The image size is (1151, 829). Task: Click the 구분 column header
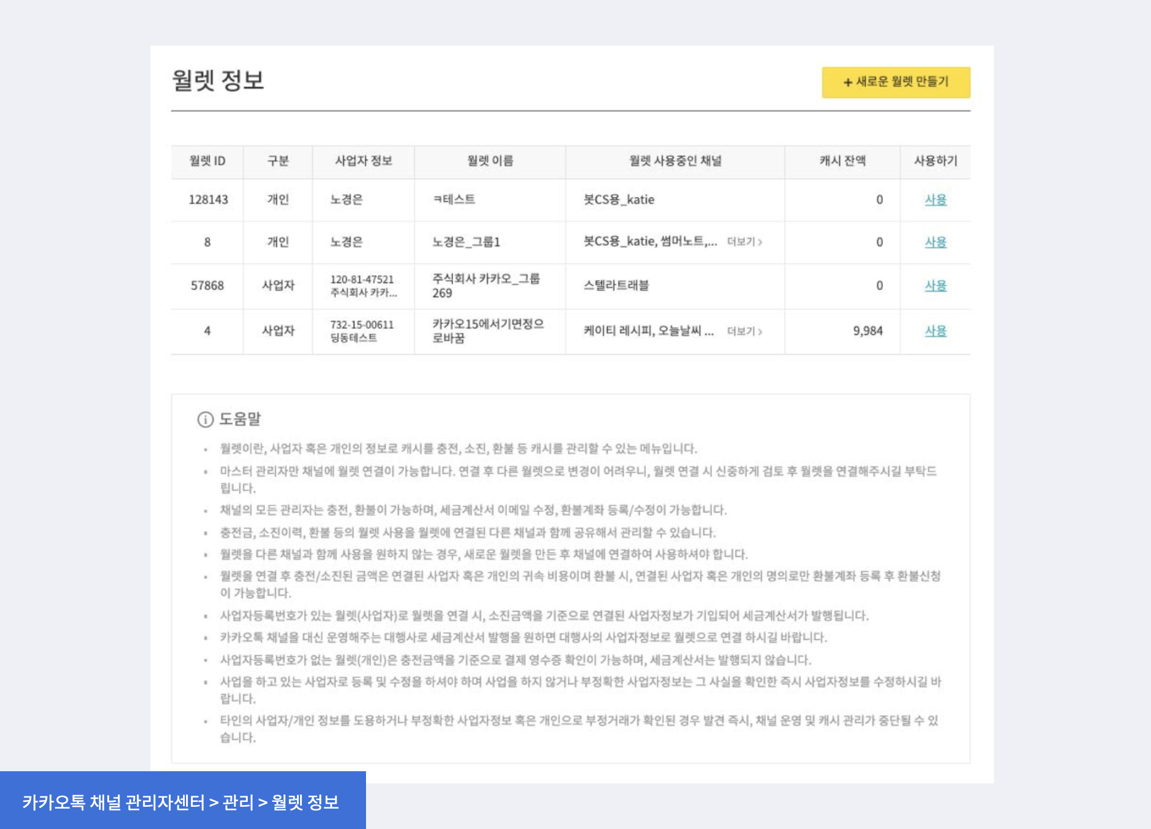(278, 161)
